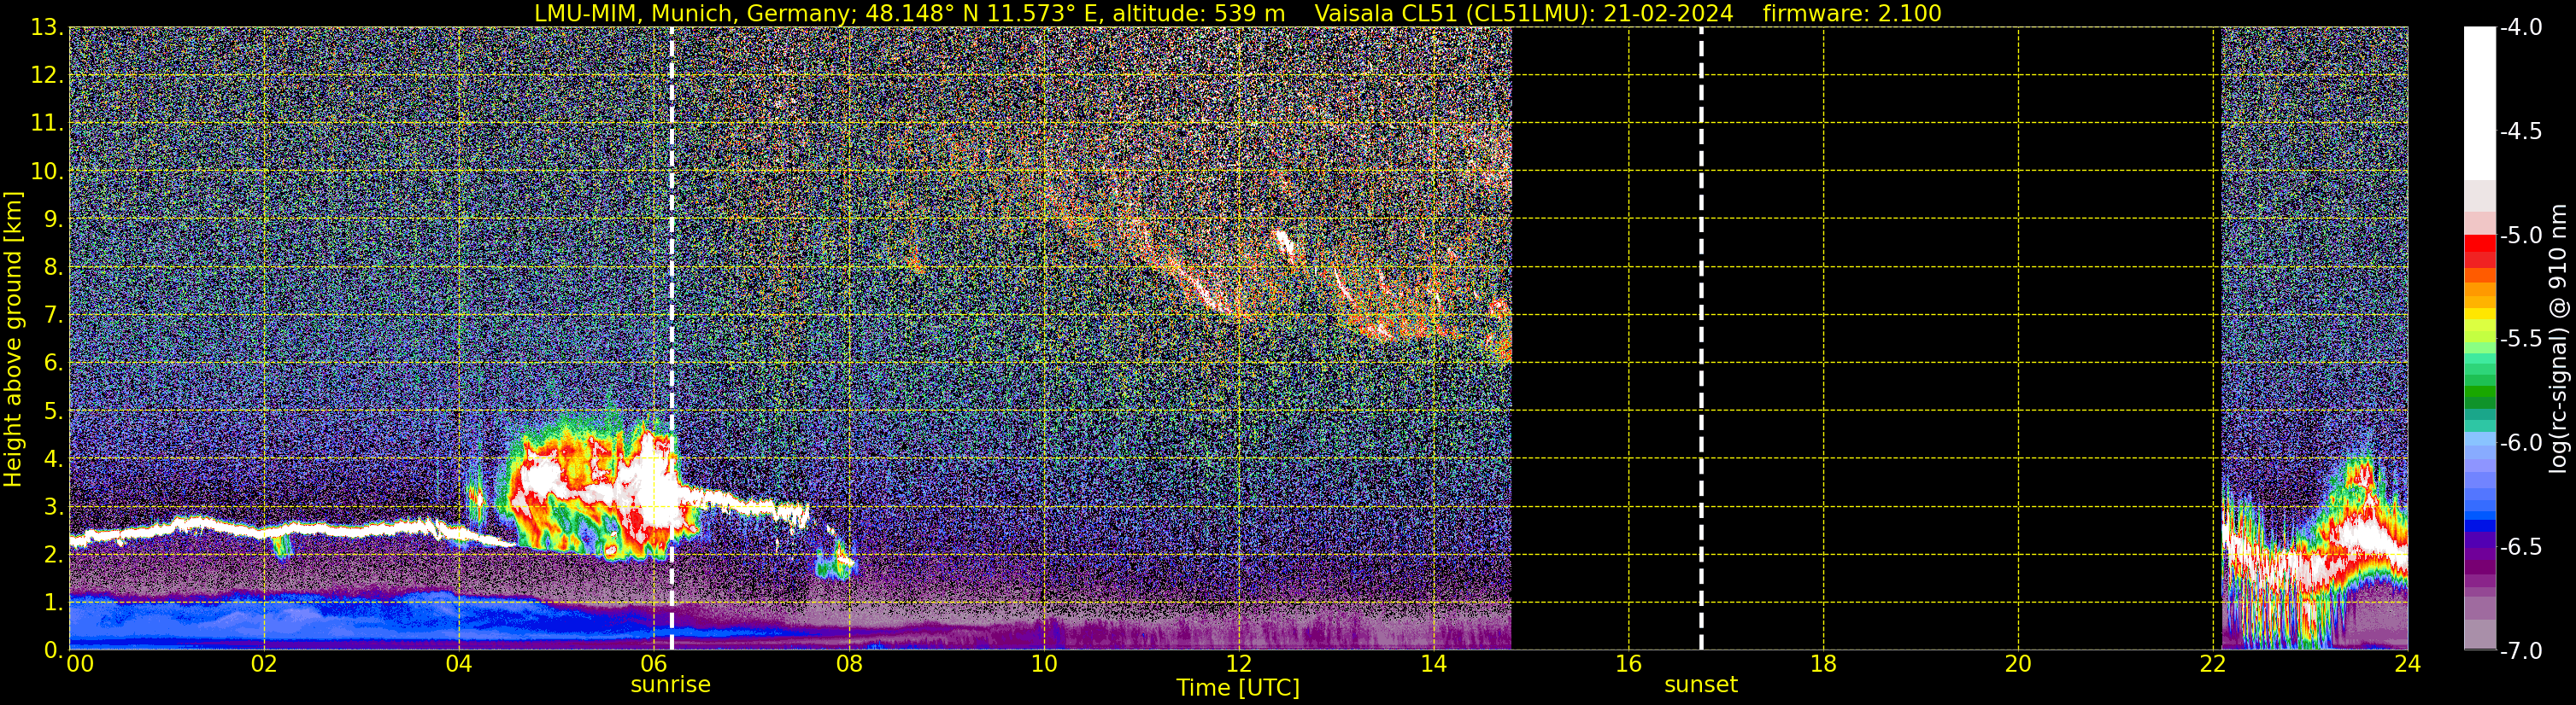
Task: Click the "-7.0" colorbar tick label
Action: point(2521,651)
